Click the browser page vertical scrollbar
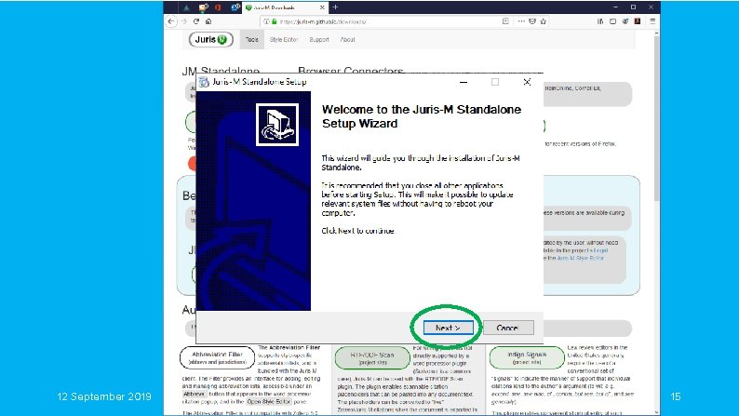 point(656,118)
